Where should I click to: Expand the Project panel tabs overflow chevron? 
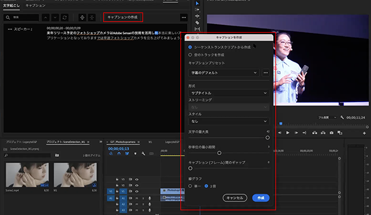click(x=100, y=141)
